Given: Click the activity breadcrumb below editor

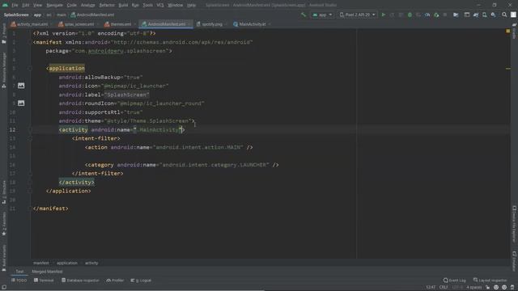Looking at the screenshot, I should [x=91, y=263].
